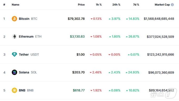Sort table by Price column header
This screenshot has height=101, width=179.
[81, 5]
